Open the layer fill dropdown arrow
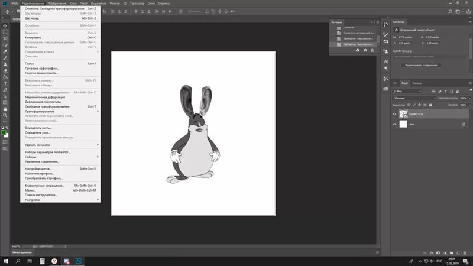The image size is (473, 266). coord(469,105)
